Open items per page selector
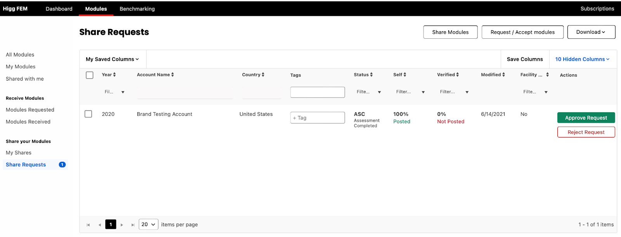Viewport: 621px width, 237px height. [x=148, y=225]
